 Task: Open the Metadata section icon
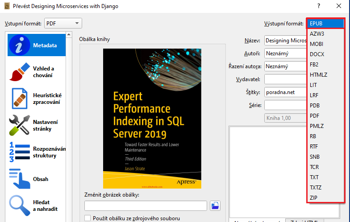(19, 45)
